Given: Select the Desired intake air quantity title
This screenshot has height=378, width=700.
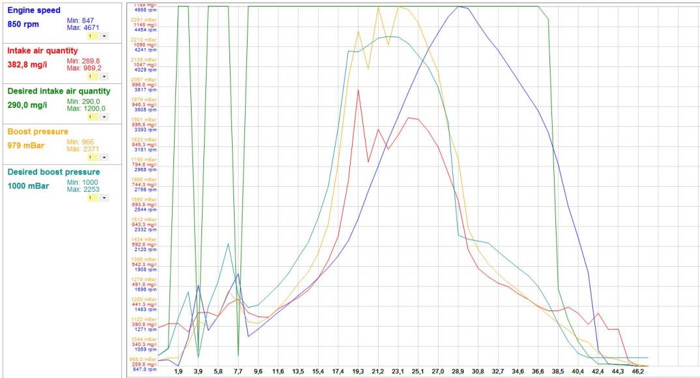Looking at the screenshot, I should pos(59,91).
